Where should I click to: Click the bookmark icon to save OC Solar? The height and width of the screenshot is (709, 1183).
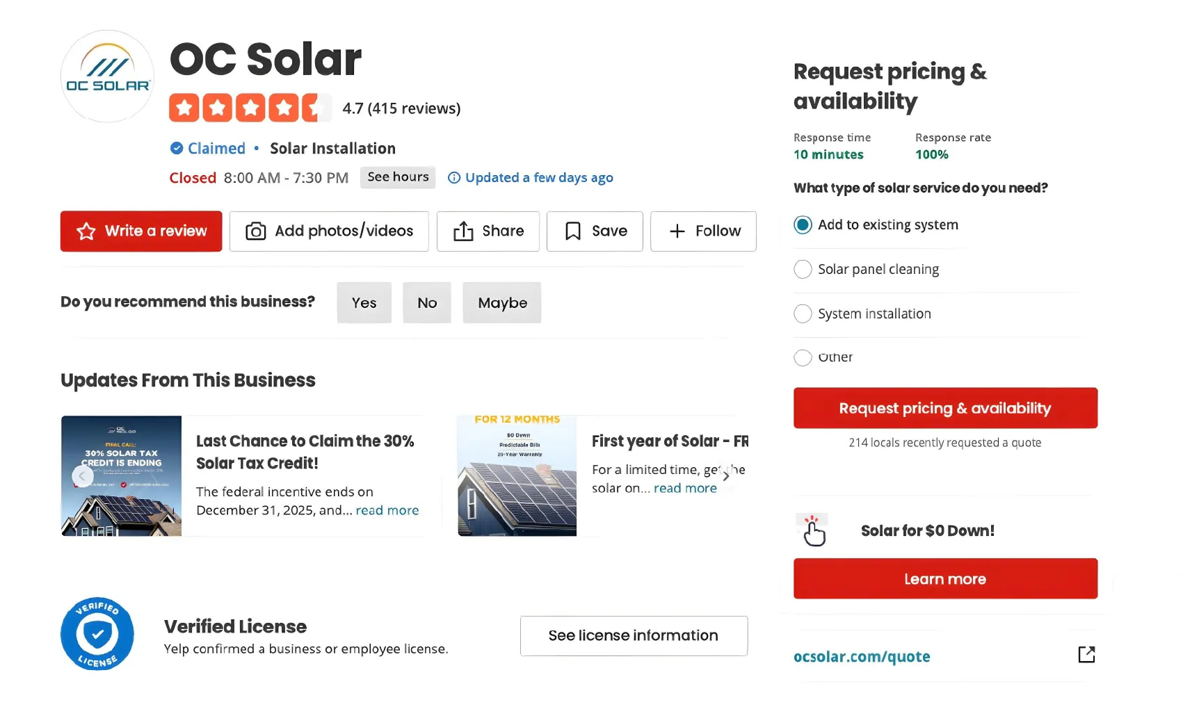(x=573, y=231)
